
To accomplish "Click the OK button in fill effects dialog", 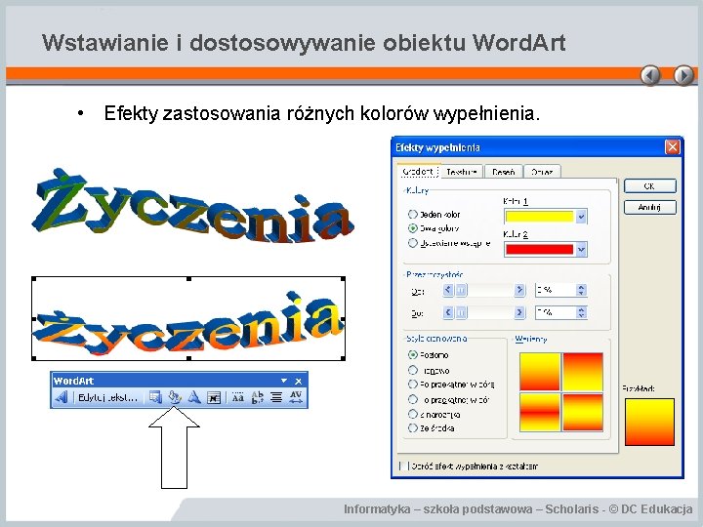I will [649, 186].
